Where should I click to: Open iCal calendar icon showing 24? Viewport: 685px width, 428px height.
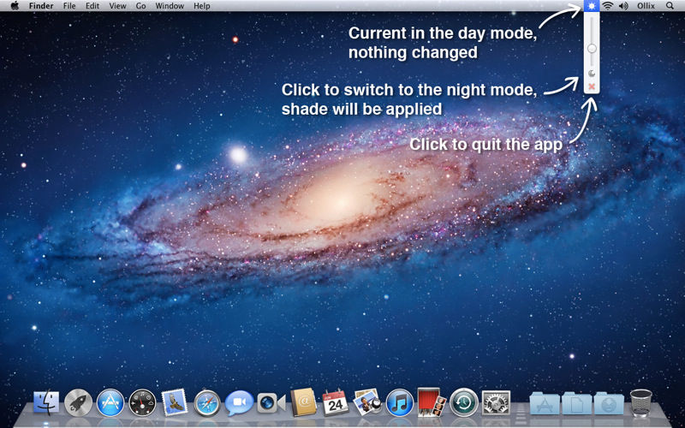pos(335,402)
